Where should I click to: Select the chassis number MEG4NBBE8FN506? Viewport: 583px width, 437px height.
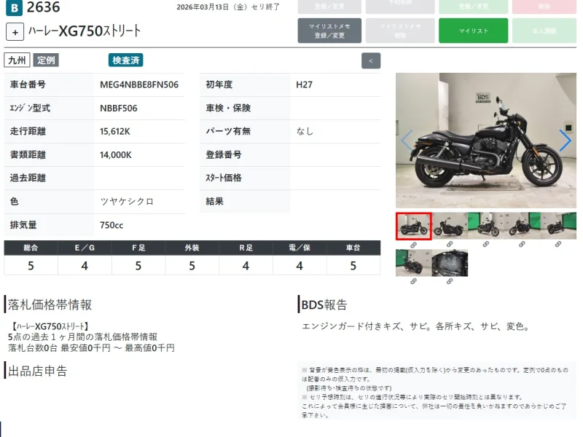pos(139,84)
